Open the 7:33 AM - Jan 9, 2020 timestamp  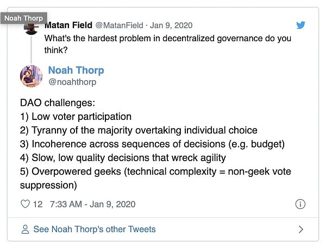pyautogui.click(x=92, y=205)
